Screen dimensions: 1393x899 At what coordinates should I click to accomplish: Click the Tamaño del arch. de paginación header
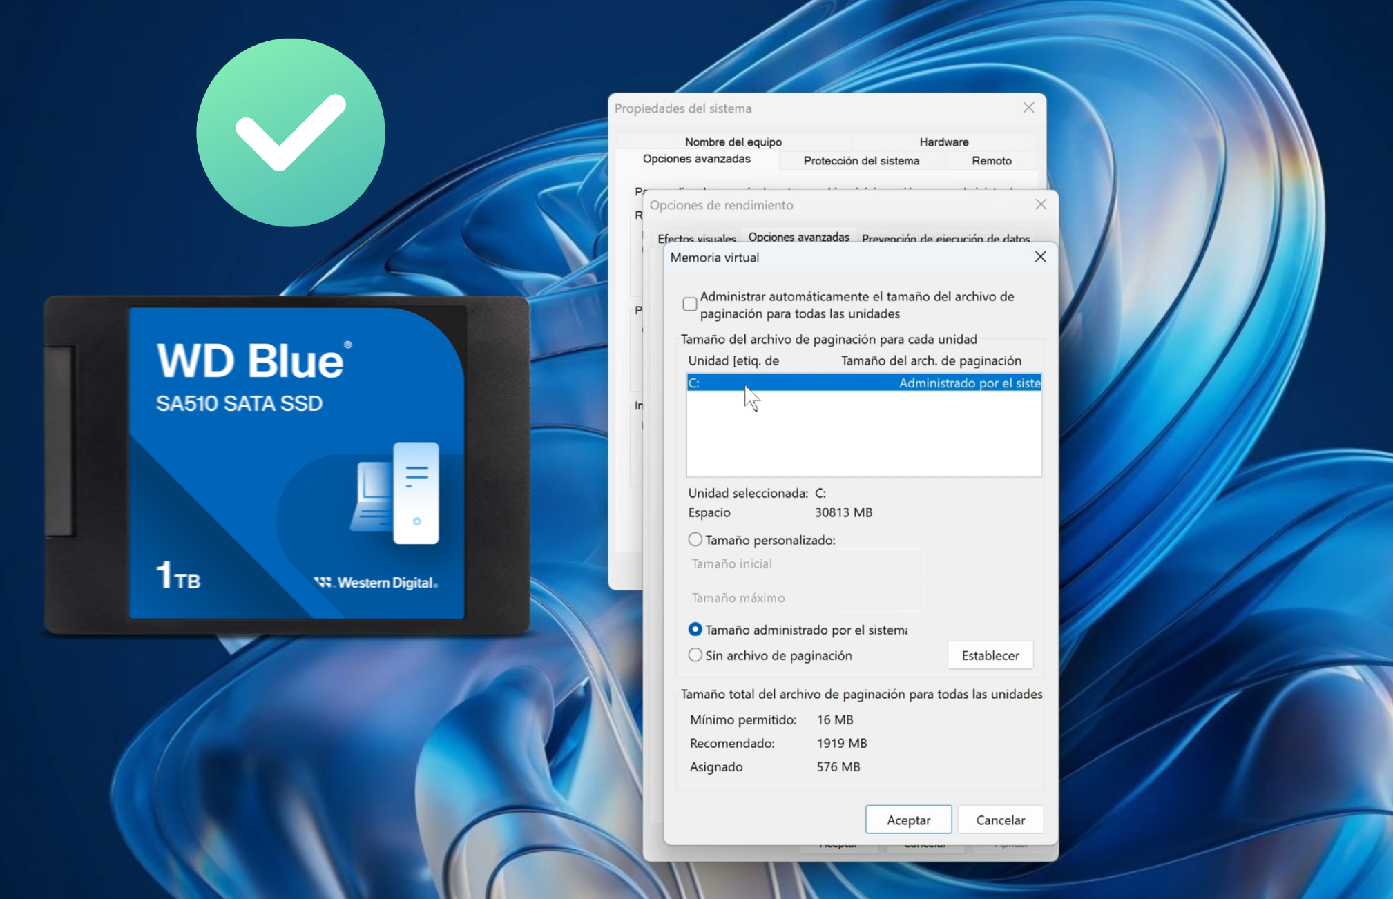(931, 360)
